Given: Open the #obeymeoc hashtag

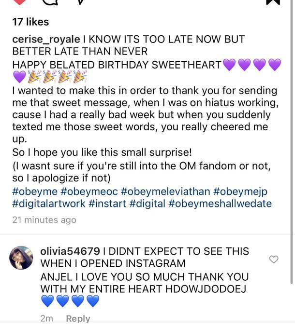Looking at the screenshot, I should (x=89, y=191).
